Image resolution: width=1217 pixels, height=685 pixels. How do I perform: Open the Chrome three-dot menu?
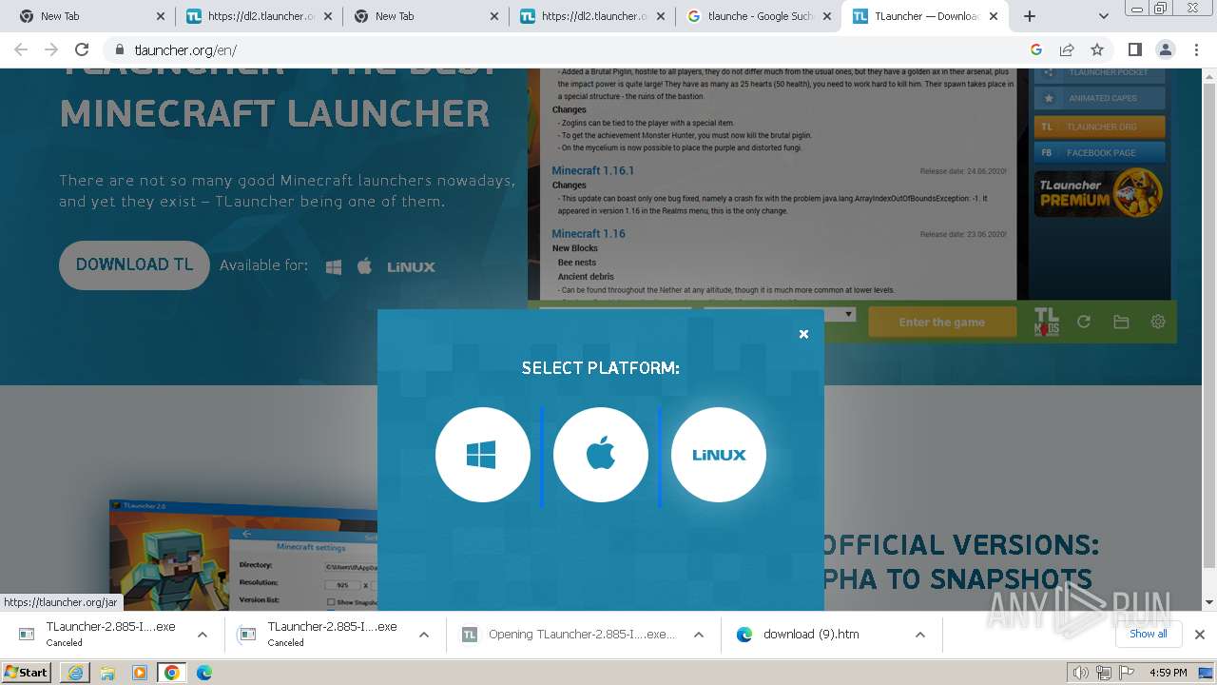point(1195,49)
